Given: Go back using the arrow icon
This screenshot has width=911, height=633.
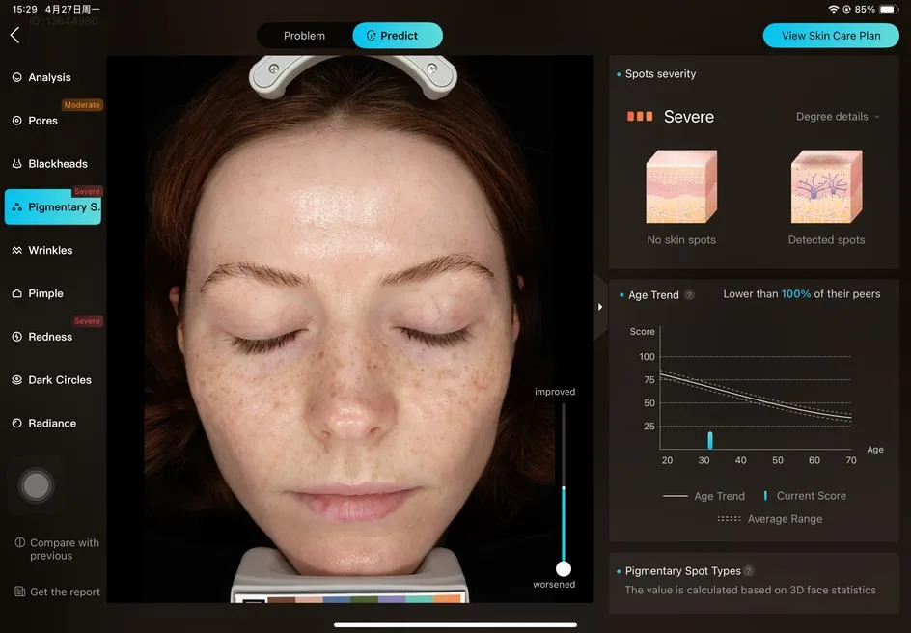Looking at the screenshot, I should point(15,36).
